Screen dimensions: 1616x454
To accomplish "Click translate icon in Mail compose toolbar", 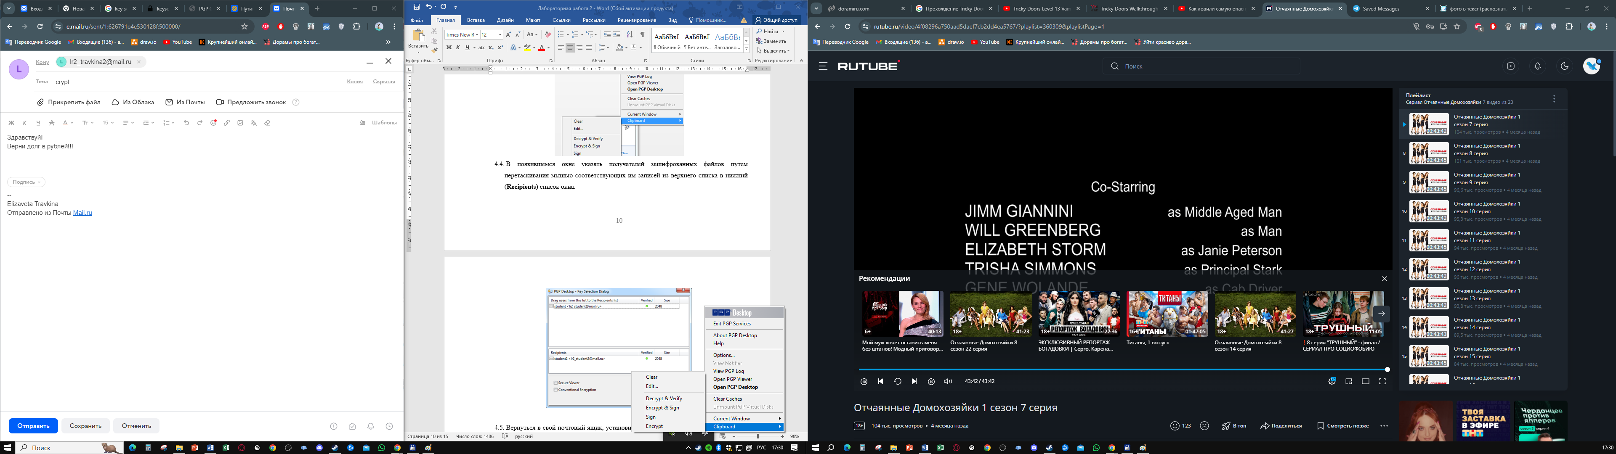I will 253,123.
